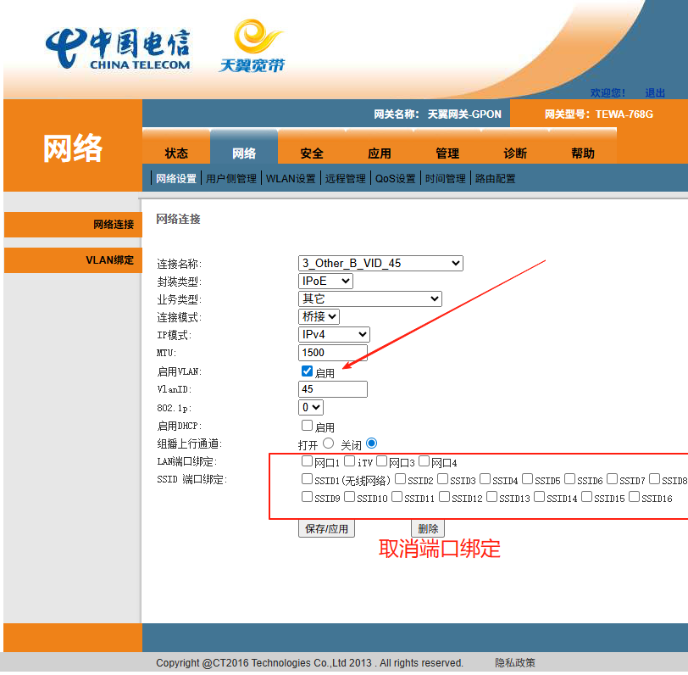Click inside the MTU input field
688x675 pixels.
point(333,352)
